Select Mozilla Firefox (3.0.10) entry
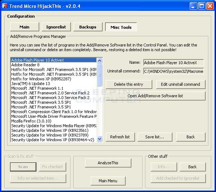Image resolution: width=216 pixels, height=192 pixels. 54,121
